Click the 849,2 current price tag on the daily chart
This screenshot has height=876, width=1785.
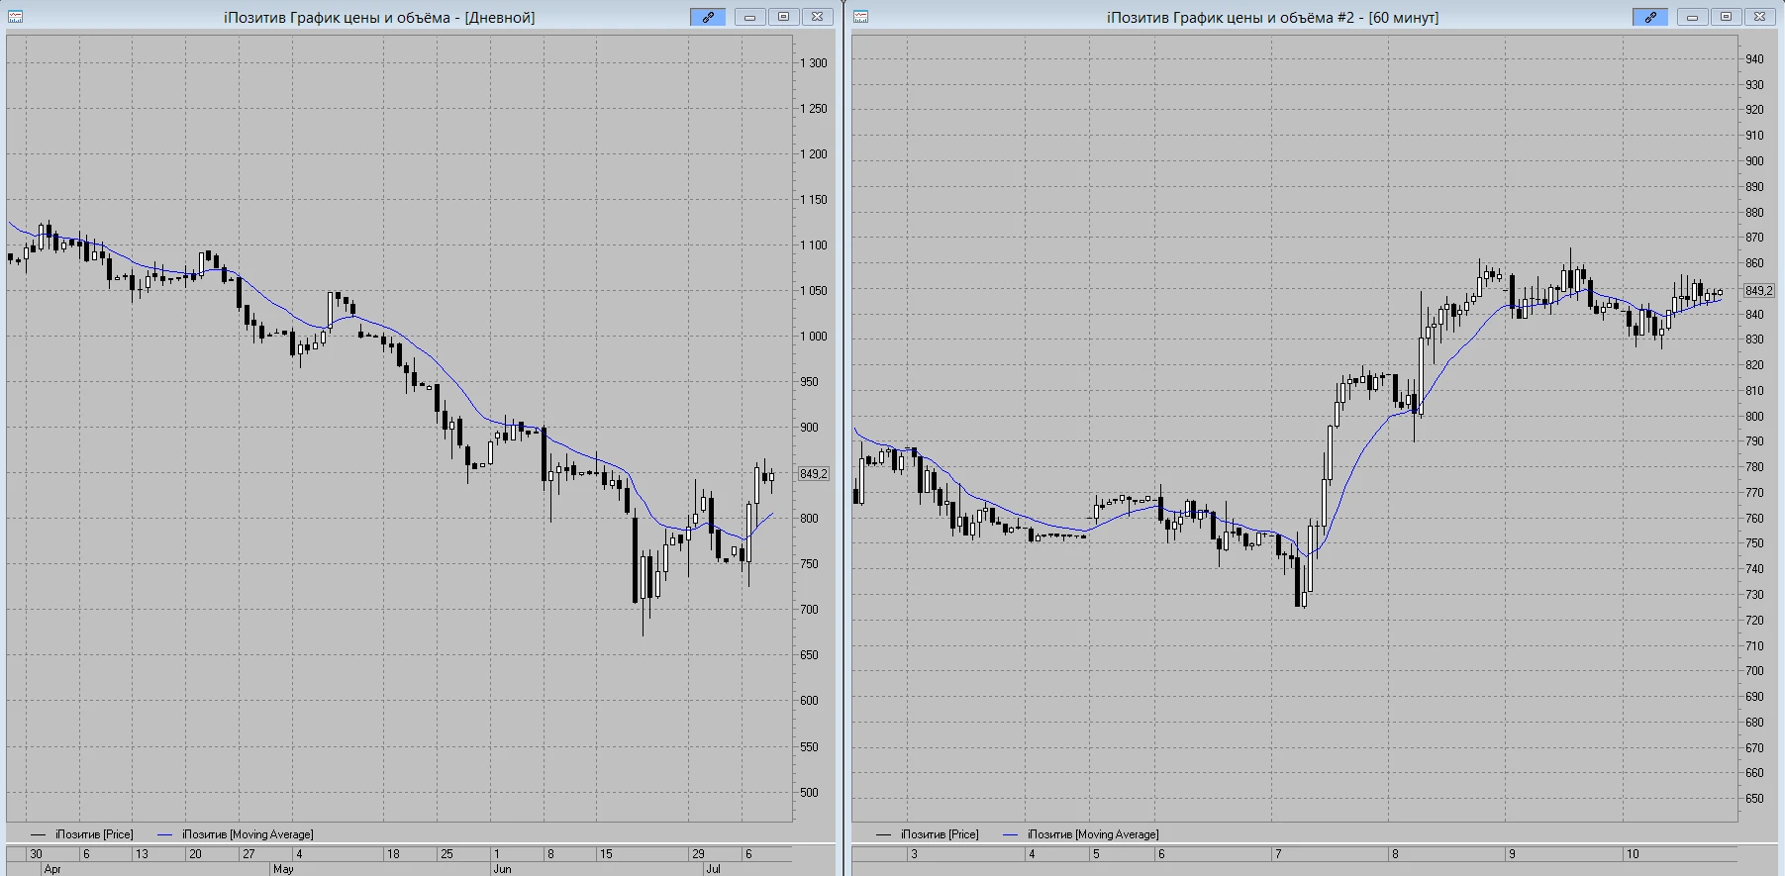pos(814,474)
